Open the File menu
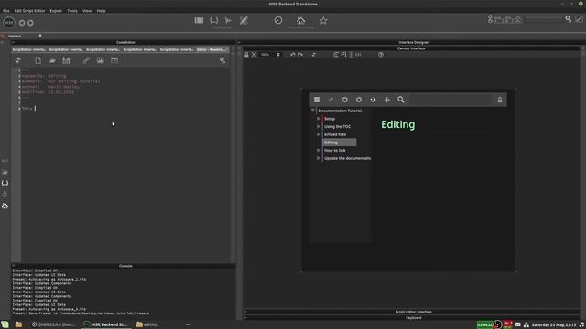The height and width of the screenshot is (329, 586). click(x=6, y=11)
